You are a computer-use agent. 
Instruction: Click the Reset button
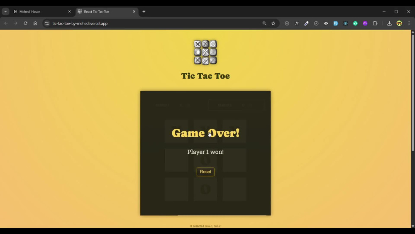click(x=205, y=172)
